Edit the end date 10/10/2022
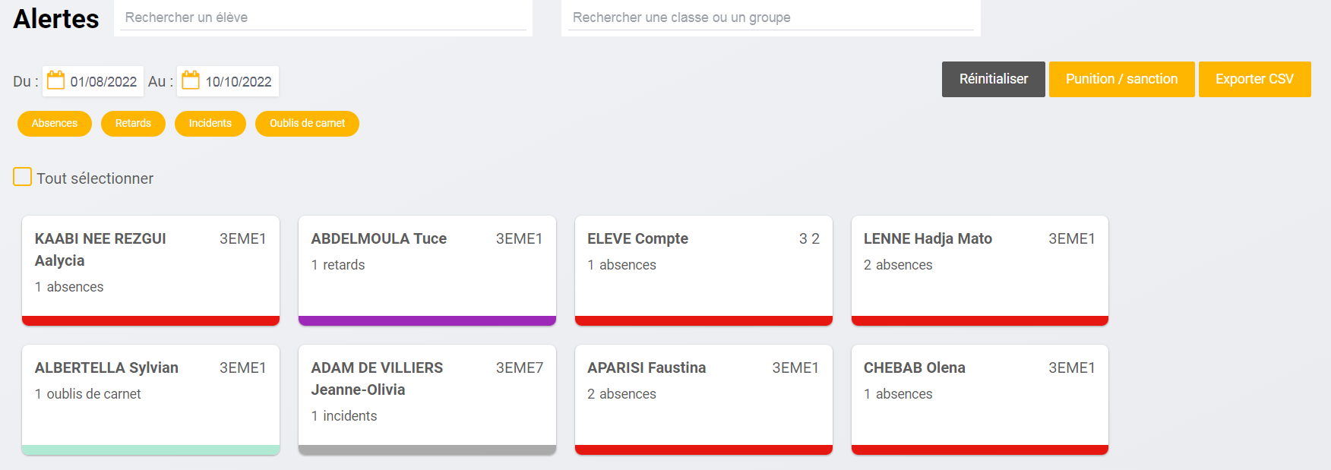Screen dimensions: 1331x470 239,81
